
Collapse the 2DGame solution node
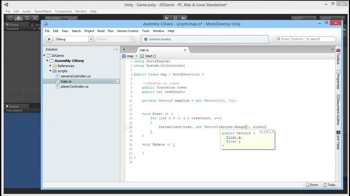(x=44, y=56)
